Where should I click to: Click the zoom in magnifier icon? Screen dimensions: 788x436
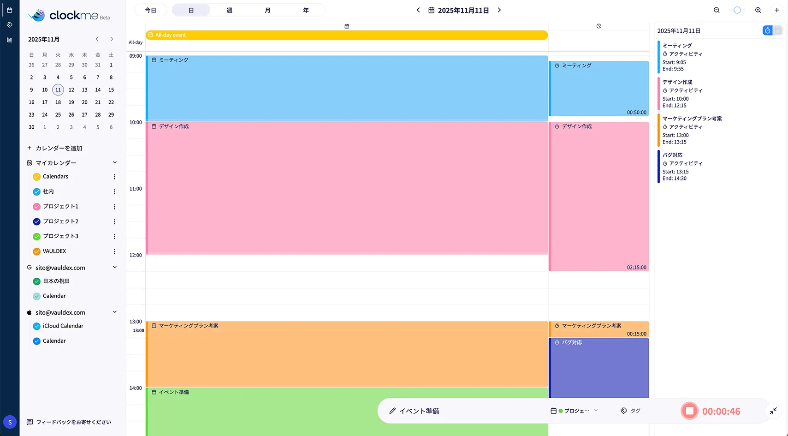point(758,10)
